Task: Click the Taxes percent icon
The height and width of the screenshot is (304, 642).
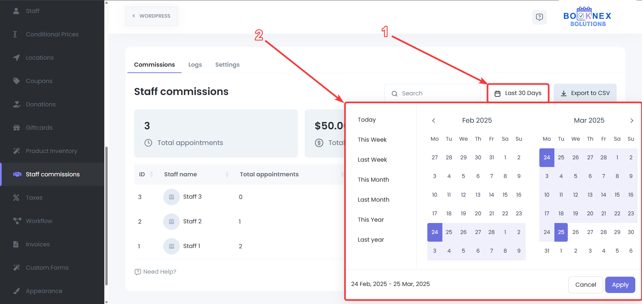Action: [x=16, y=198]
